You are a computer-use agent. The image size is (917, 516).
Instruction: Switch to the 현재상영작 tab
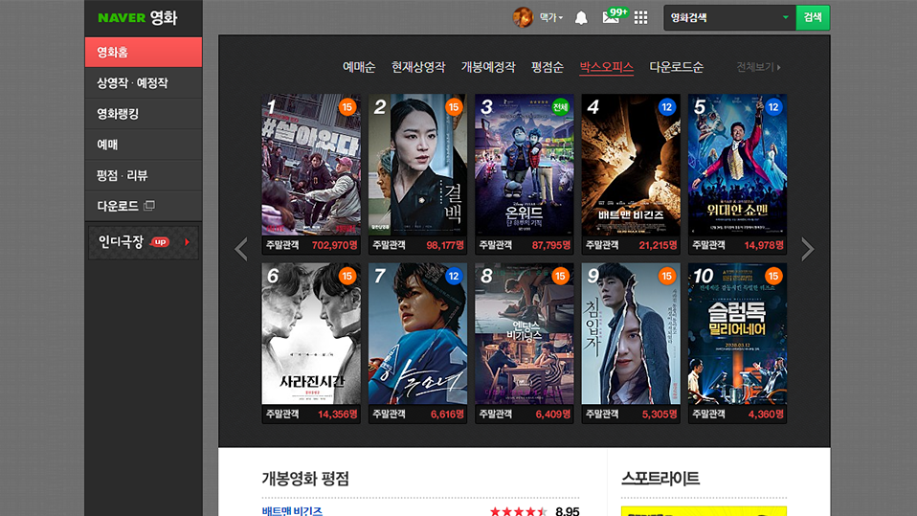pyautogui.click(x=418, y=67)
